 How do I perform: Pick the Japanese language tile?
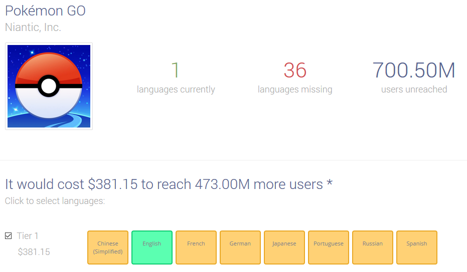[x=284, y=247]
